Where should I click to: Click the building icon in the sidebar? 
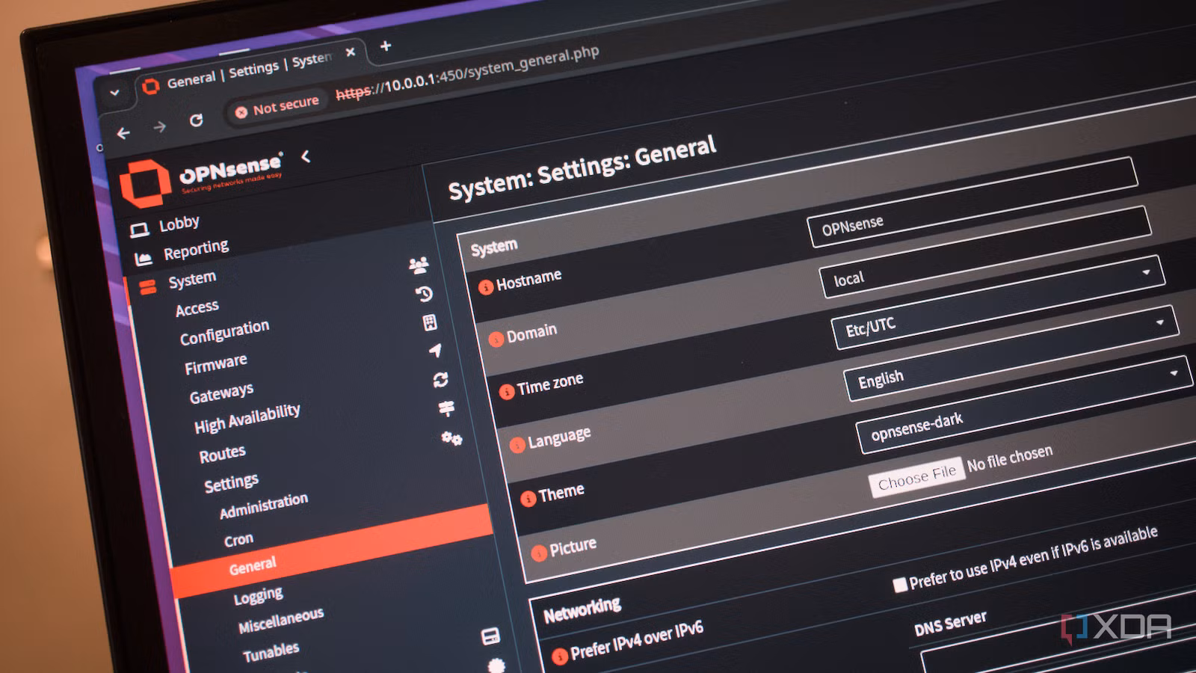pos(430,322)
